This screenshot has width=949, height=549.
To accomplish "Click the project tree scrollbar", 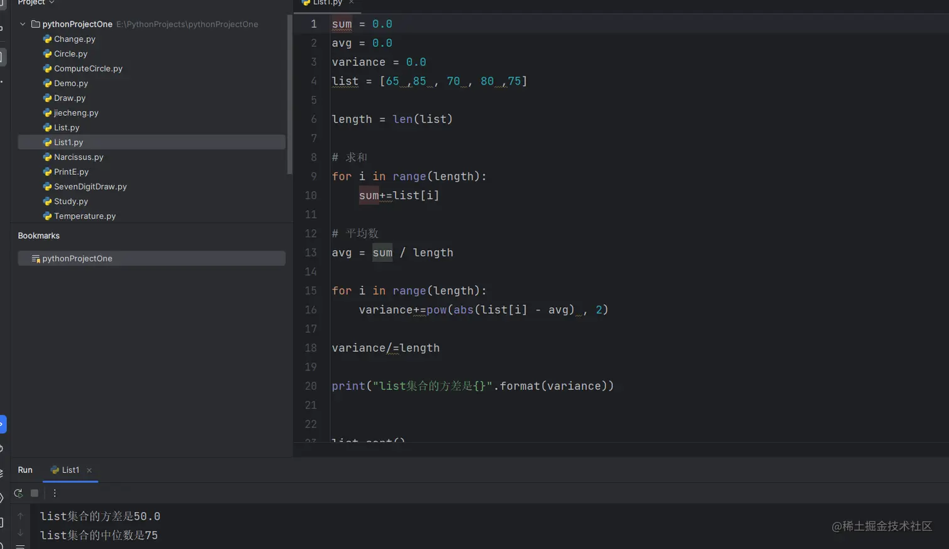I will coord(289,94).
